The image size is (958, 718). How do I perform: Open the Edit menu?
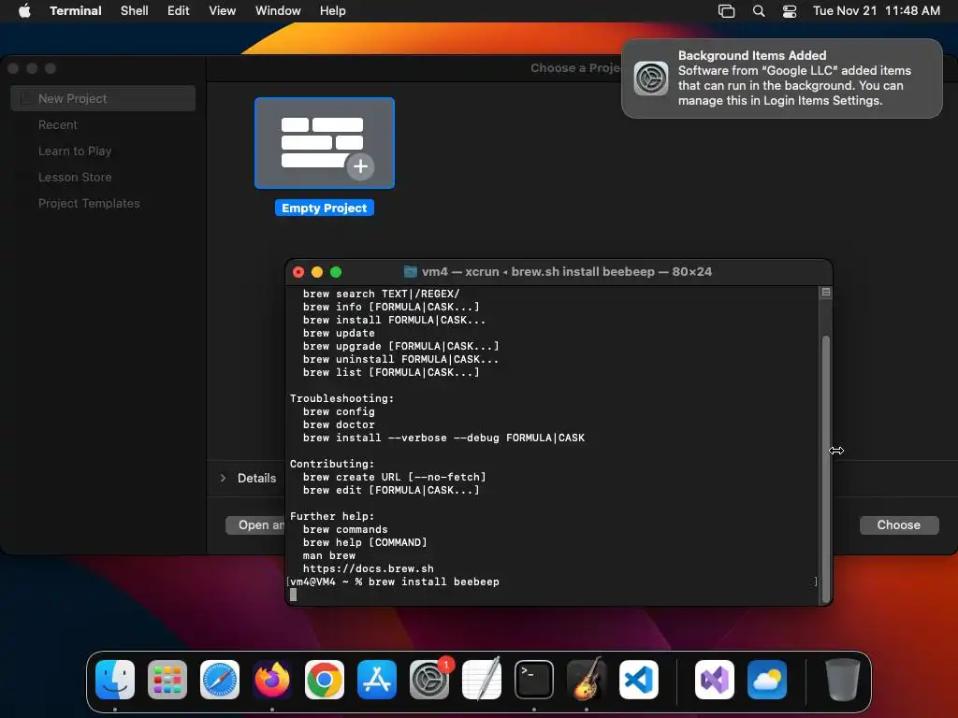click(179, 10)
